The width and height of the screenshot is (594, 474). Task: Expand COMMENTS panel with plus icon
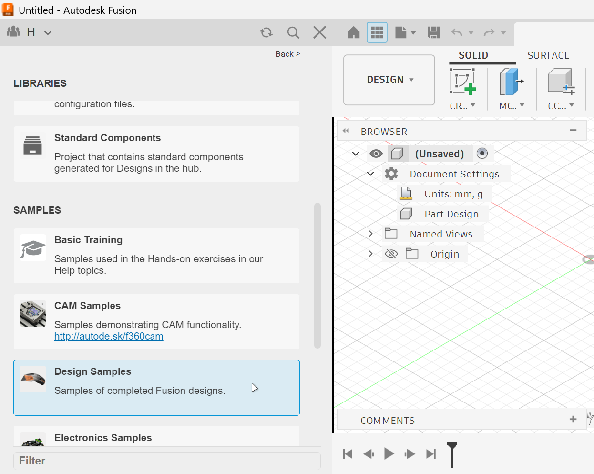pos(573,419)
